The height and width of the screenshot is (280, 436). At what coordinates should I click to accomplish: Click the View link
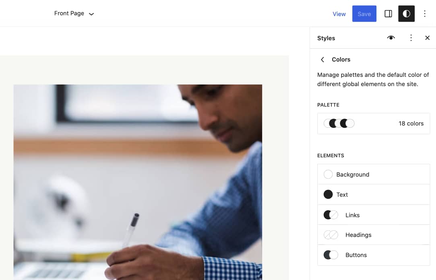click(x=339, y=14)
